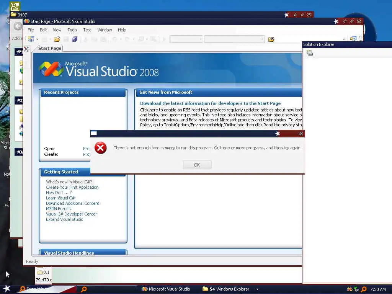Open the 'How Do I ... ?' link
The image size is (392, 294).
59,193
